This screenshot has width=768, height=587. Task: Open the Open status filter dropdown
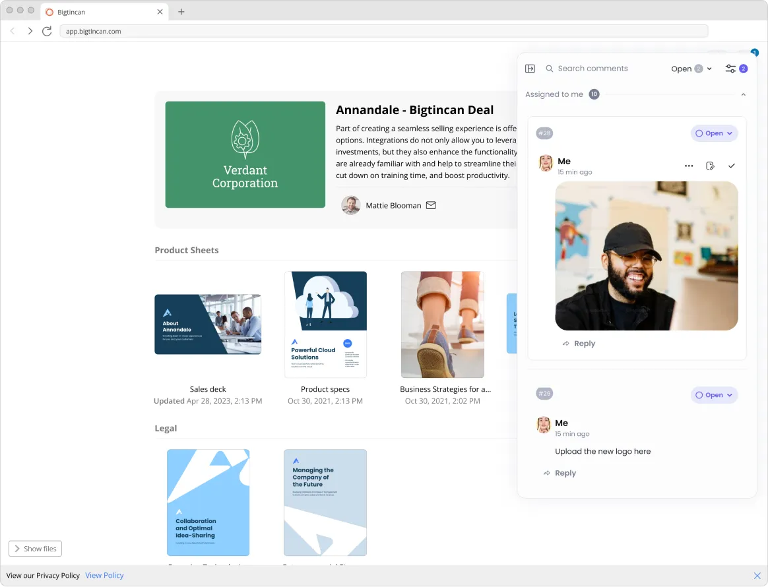click(691, 69)
